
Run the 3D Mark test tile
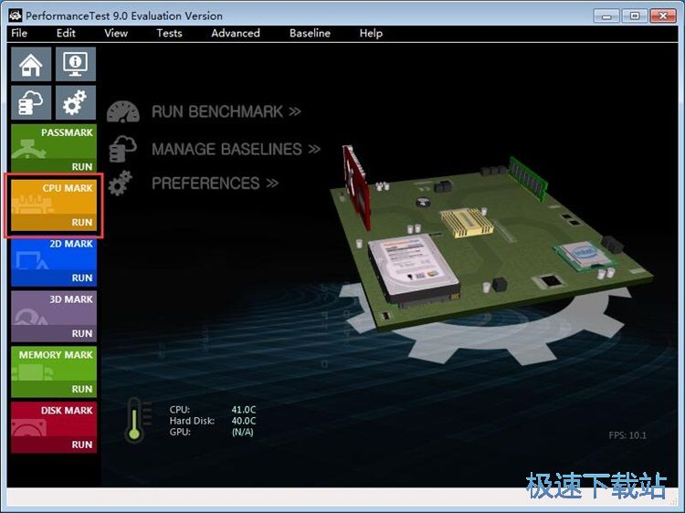click(x=53, y=316)
